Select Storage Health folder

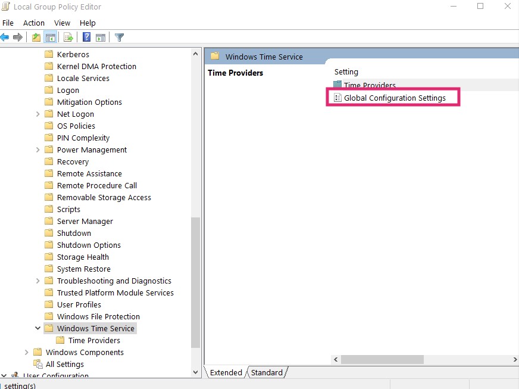point(83,257)
